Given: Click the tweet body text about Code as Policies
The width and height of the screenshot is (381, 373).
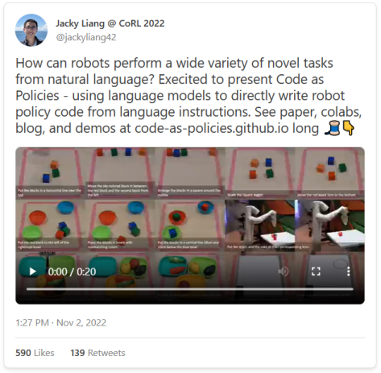Looking at the screenshot, I should tap(188, 95).
